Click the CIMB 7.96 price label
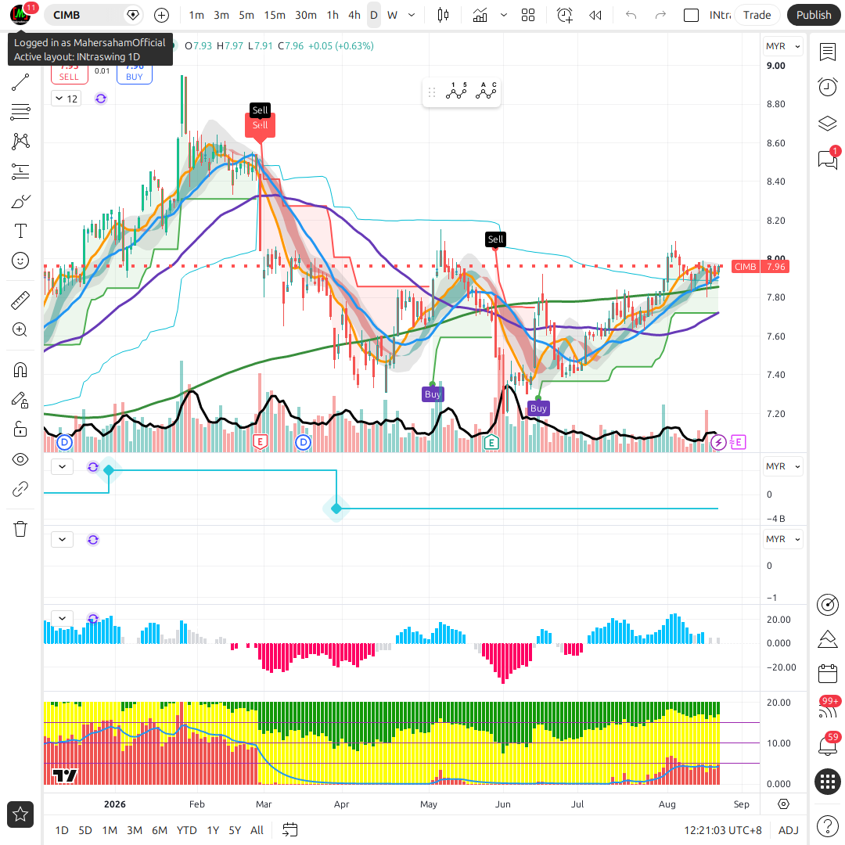This screenshot has width=845, height=845. (760, 267)
